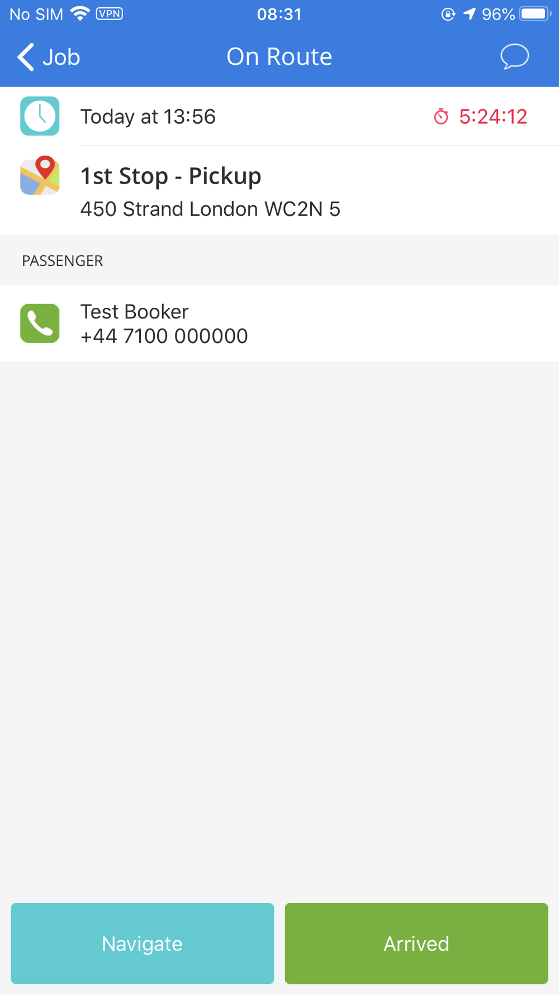This screenshot has height=995, width=559.
Task: Tap the battery indicator in status bar
Action: (535, 14)
